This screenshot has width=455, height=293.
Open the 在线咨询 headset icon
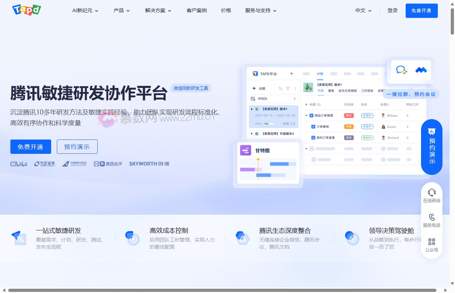point(432,192)
